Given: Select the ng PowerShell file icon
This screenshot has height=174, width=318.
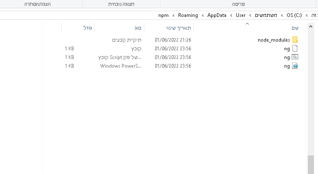Looking at the screenshot, I should 295,66.
